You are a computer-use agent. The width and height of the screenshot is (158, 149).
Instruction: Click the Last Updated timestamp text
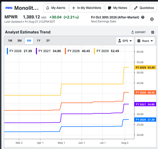pyautogui.click(x=30, y=22)
